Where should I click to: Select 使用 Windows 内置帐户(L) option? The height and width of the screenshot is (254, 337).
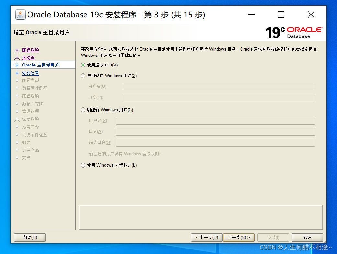pyautogui.click(x=83, y=165)
